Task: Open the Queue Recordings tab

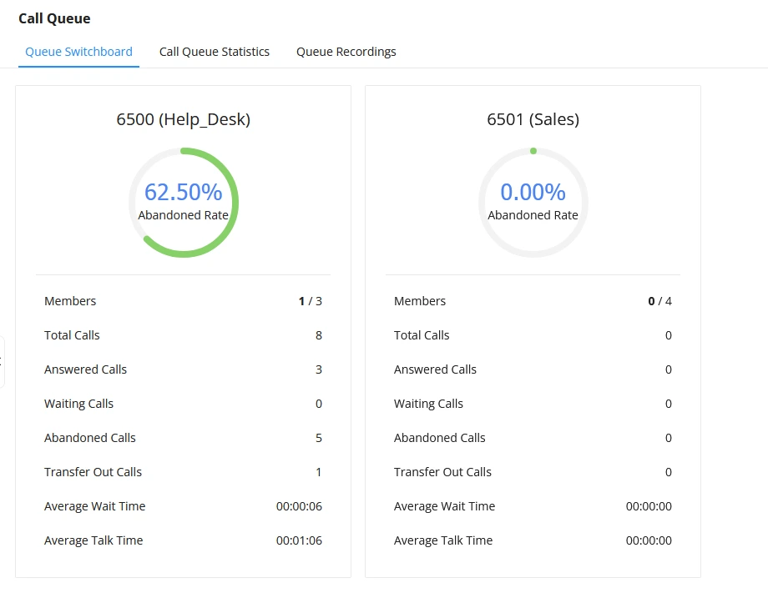Action: (346, 52)
